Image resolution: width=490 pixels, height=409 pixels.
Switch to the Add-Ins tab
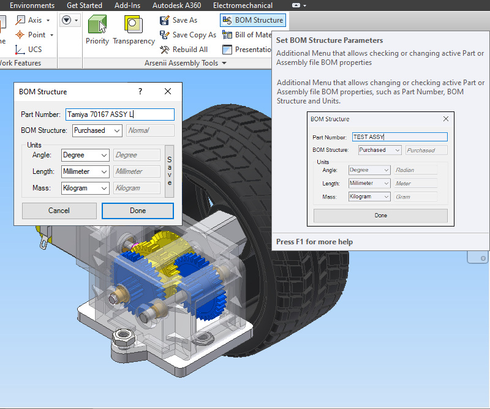tap(127, 6)
